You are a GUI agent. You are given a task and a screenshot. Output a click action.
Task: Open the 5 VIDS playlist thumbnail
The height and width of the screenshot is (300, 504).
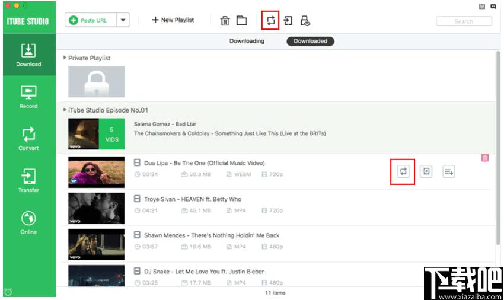97,134
